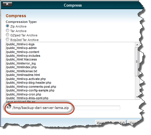Image resolution: width=151 pixels, height=135 pixels.
Task: Click the /public_html/wp-admin entry
Action: pyautogui.click(x=21, y=48)
